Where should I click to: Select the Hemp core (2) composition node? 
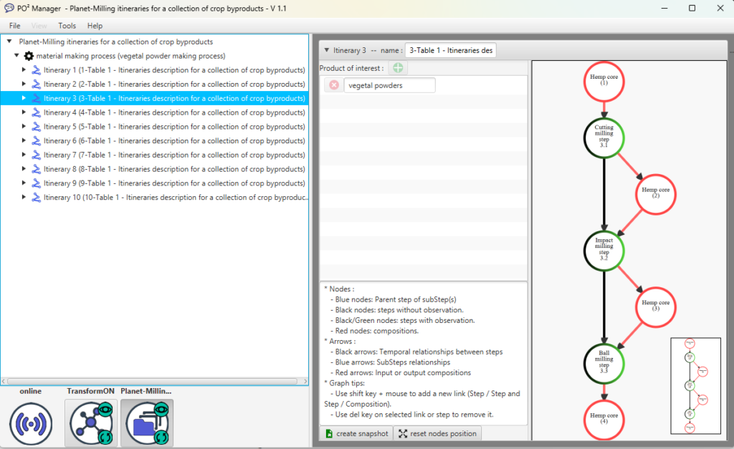point(655,192)
